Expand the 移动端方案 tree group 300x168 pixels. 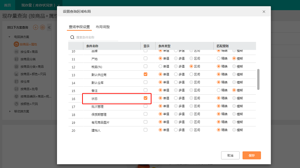[10, 111]
